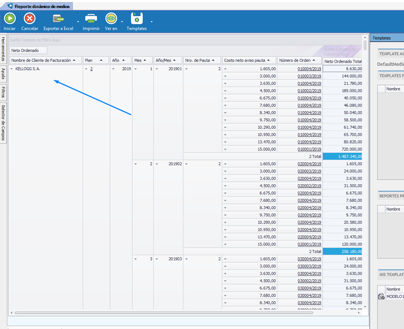Image resolution: width=404 pixels, height=329 pixels.
Task: Click the green Iniciar play icon
Action: pyautogui.click(x=10, y=18)
